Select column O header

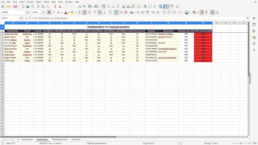(203, 23)
